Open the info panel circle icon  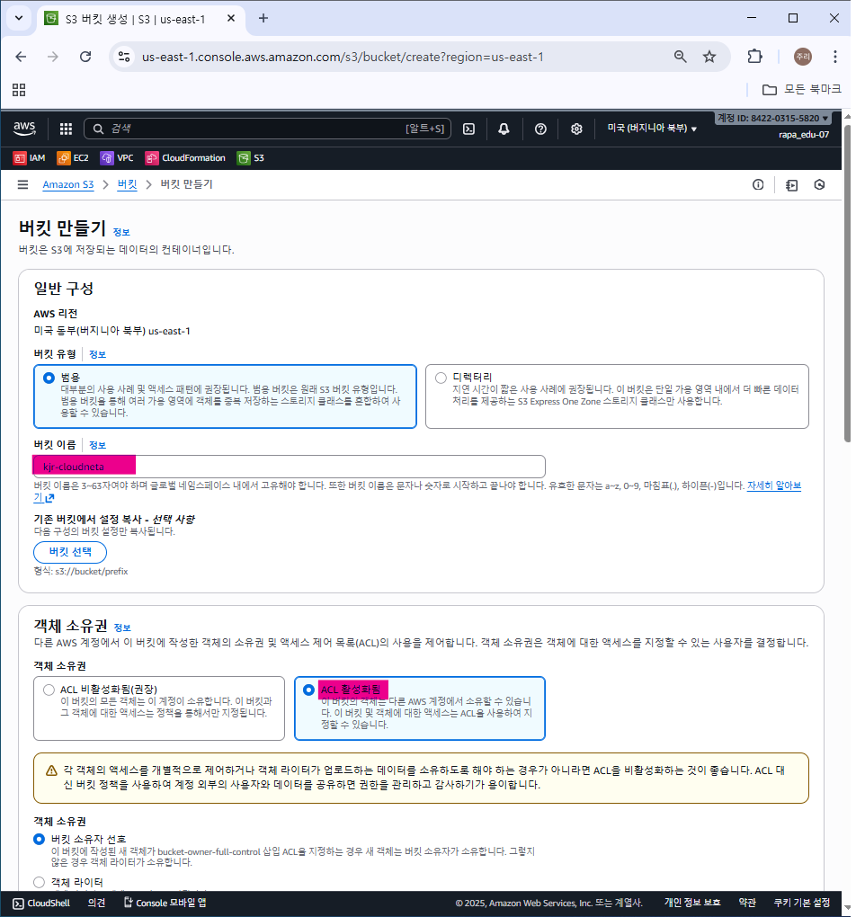758,185
